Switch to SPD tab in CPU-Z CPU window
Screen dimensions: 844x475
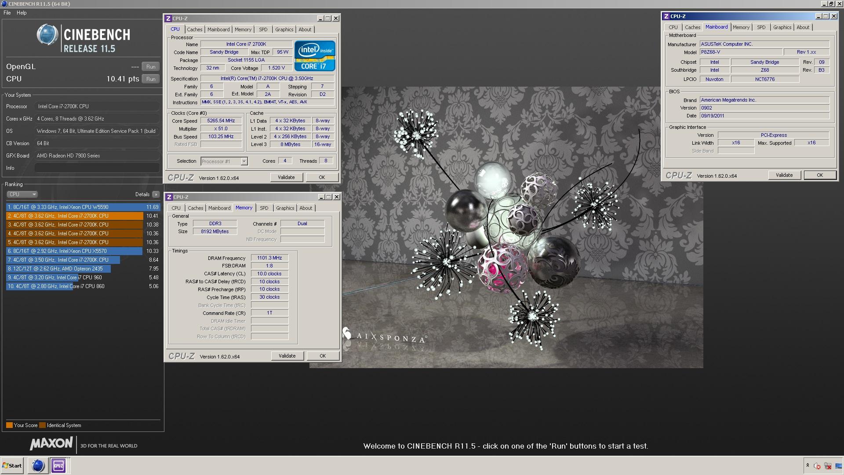pyautogui.click(x=263, y=29)
